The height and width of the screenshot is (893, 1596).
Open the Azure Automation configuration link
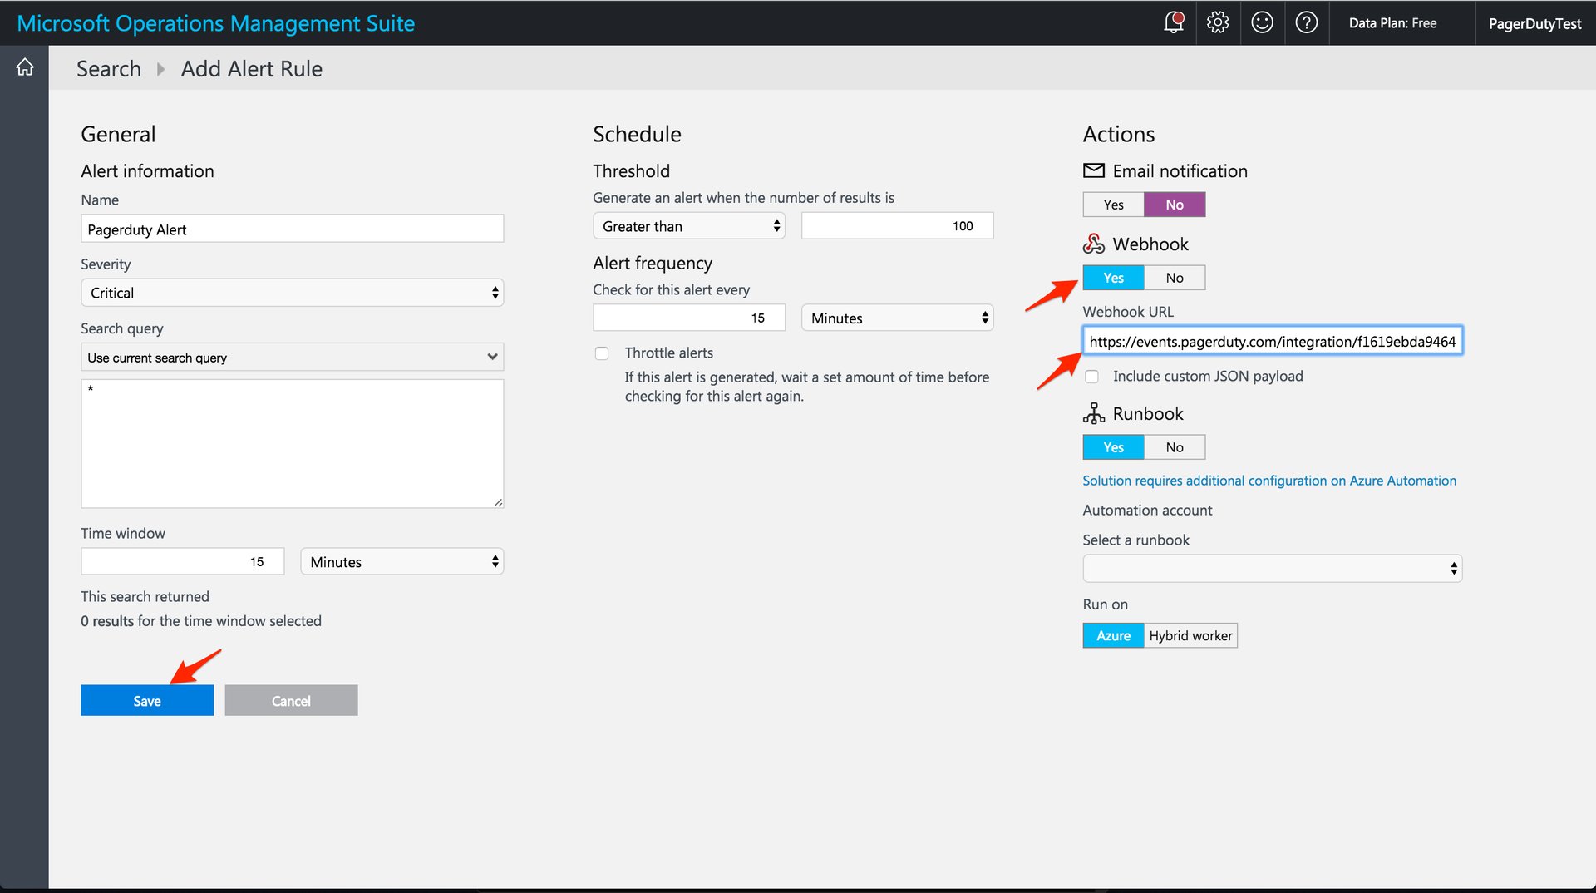1268,480
